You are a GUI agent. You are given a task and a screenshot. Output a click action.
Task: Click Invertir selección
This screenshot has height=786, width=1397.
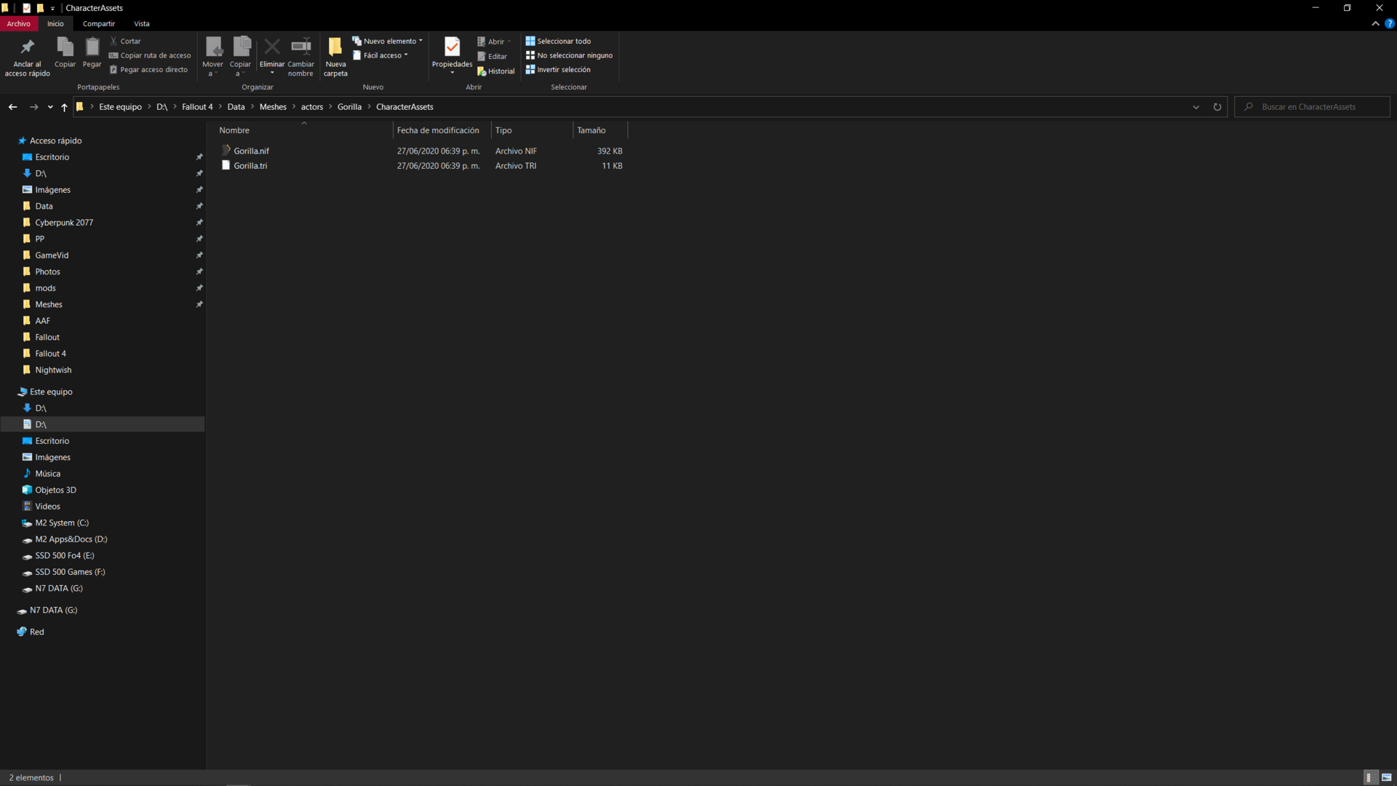click(558, 70)
